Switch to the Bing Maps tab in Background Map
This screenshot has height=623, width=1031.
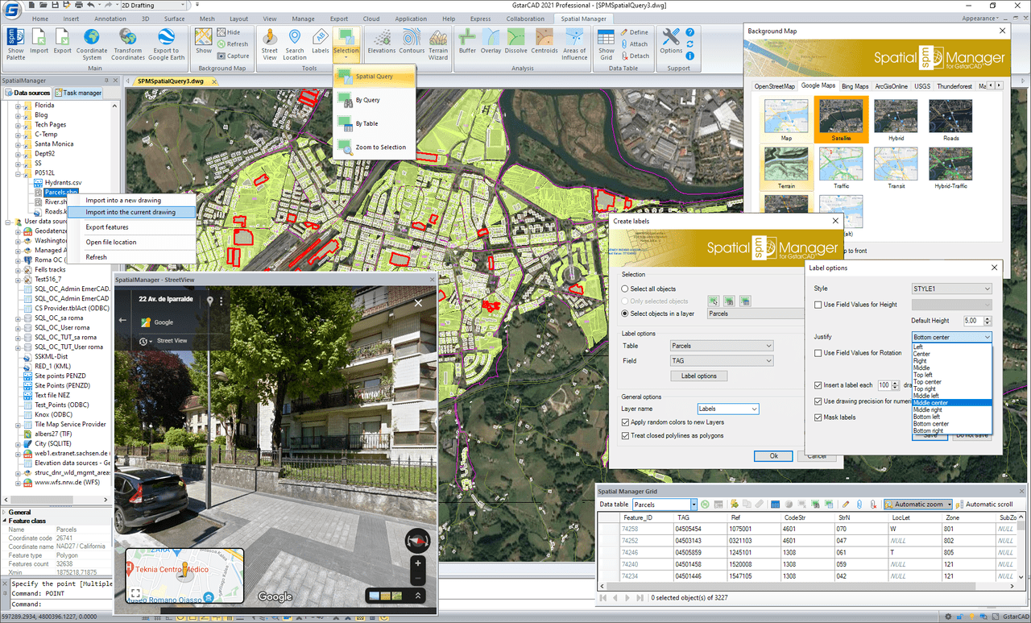pos(855,86)
